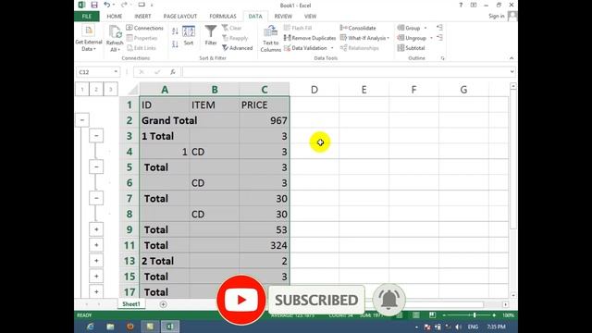Viewport: 592px width, 333px height.
Task: Show outline level 2
Action: pos(96,90)
